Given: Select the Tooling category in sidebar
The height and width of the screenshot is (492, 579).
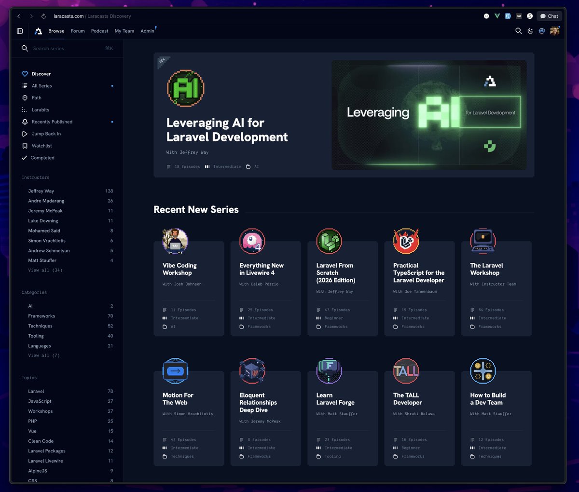Looking at the screenshot, I should pos(70,336).
